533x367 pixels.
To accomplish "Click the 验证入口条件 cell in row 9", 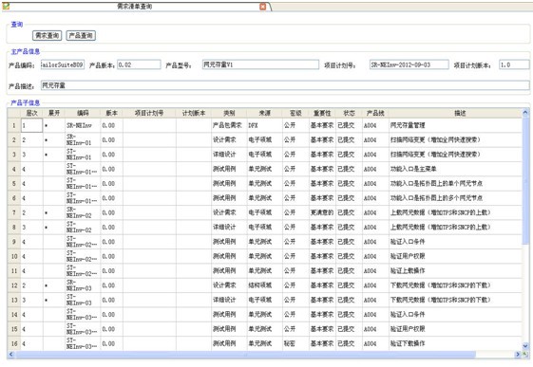I will (455, 242).
